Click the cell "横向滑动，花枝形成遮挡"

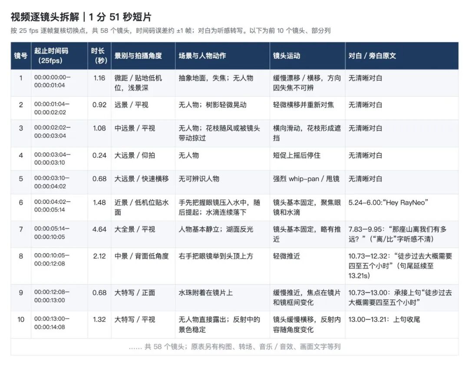[x=307, y=133]
